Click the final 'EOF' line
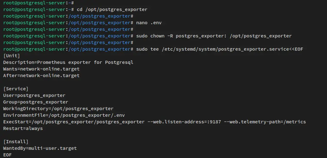327x158 pixels. coord(7,155)
